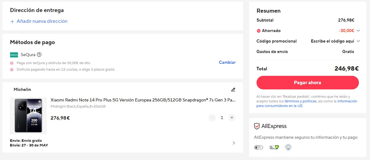Click the discount icon beside 'Disfruta pagando'

[12, 70]
